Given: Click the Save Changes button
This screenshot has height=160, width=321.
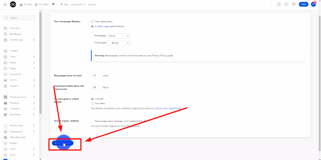Looking at the screenshot, I should coord(62,143).
